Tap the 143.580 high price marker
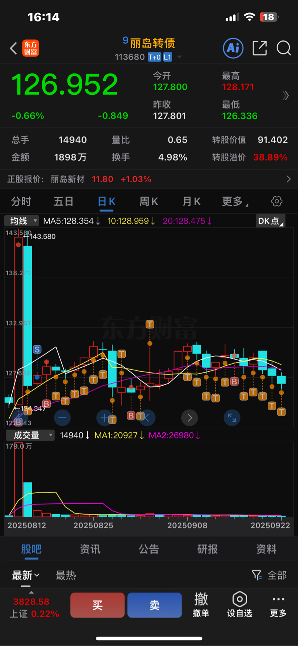The width and height of the screenshot is (298, 646). coord(40,236)
